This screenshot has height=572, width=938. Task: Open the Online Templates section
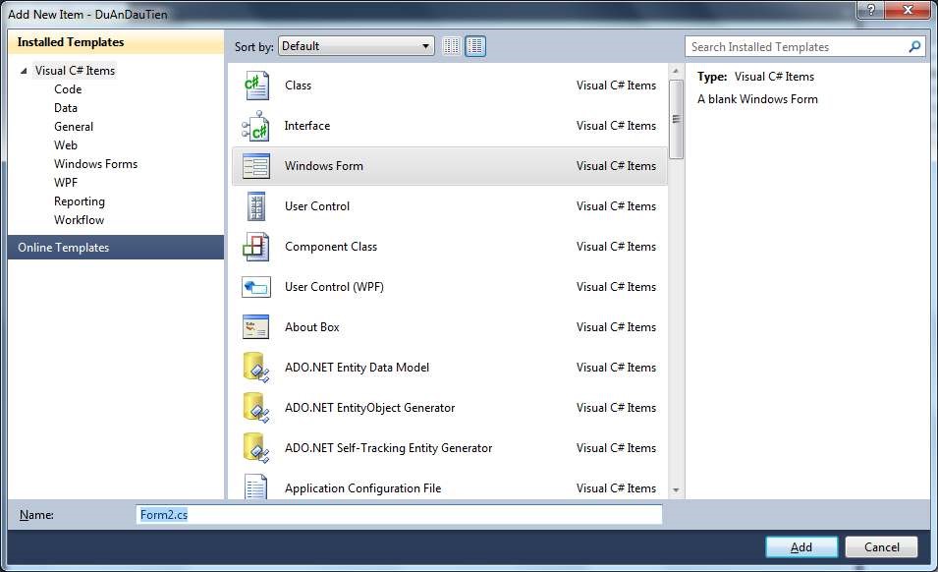tap(64, 248)
